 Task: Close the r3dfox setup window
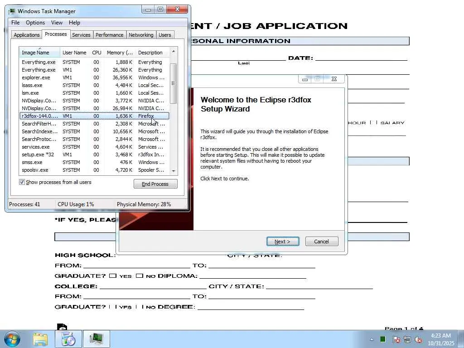(334, 79)
